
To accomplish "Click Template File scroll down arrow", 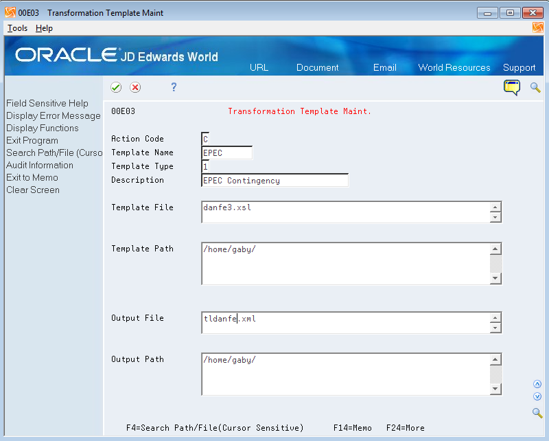I will (x=495, y=217).
